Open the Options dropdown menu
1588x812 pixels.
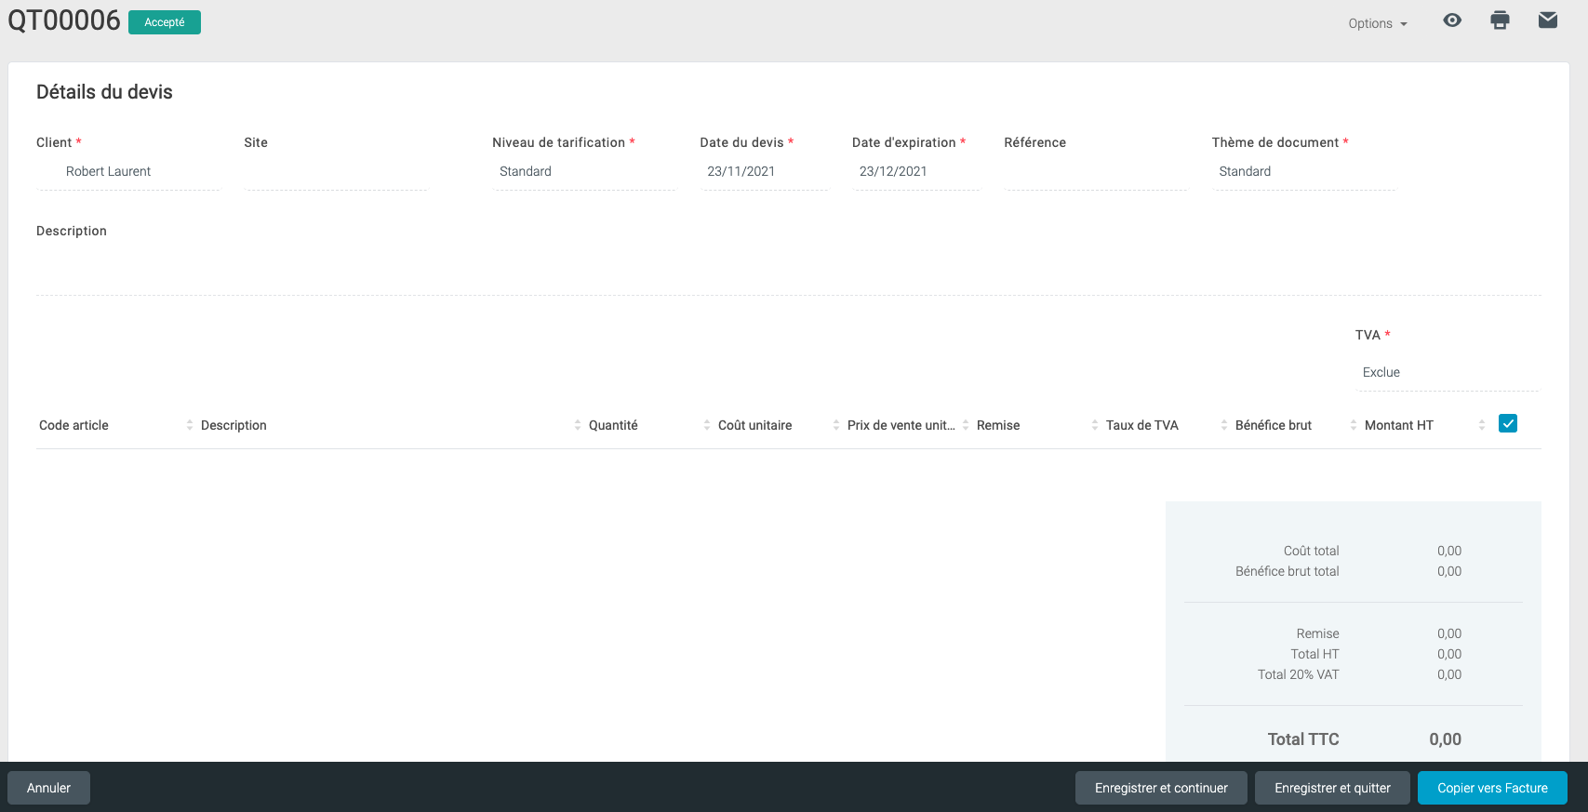pyautogui.click(x=1377, y=23)
